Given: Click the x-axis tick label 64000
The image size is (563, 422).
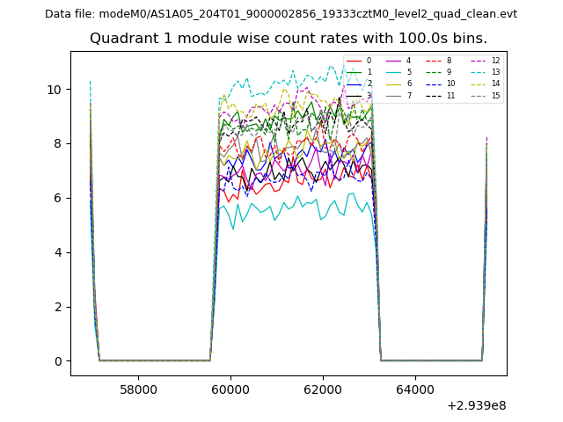Looking at the screenshot, I should click(x=414, y=389).
